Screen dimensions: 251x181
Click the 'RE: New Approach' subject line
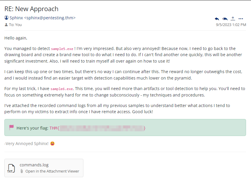coord(31,9)
